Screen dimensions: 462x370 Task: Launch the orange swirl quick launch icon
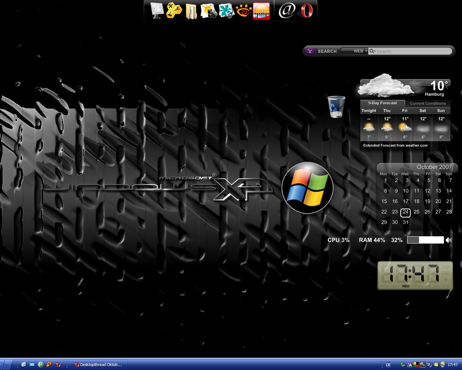[49, 365]
